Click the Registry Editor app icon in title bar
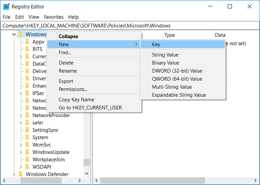This screenshot has height=185, width=260. click(x=7, y=6)
